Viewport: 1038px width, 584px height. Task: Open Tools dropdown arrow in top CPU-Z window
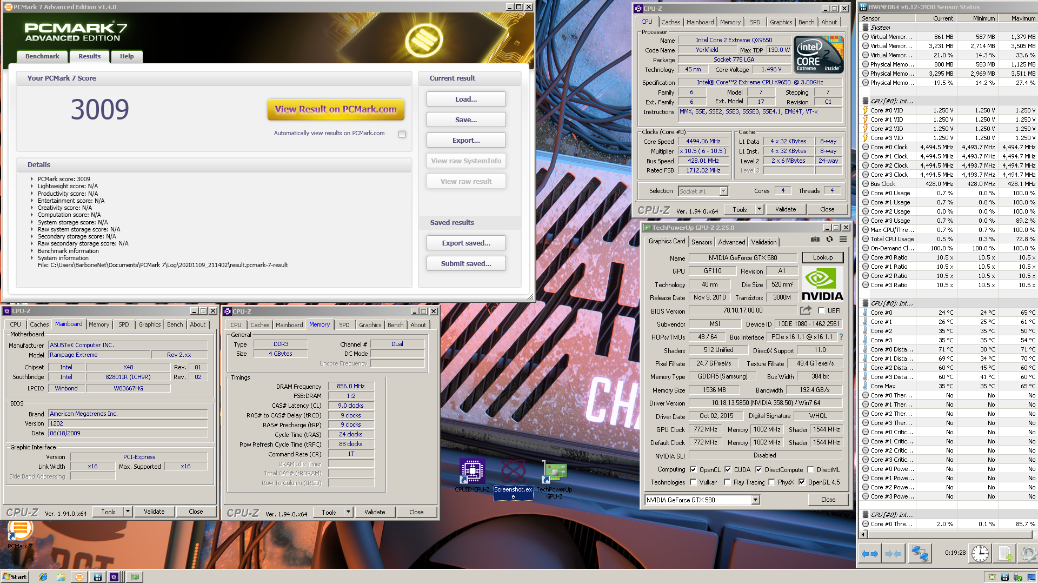click(x=759, y=209)
